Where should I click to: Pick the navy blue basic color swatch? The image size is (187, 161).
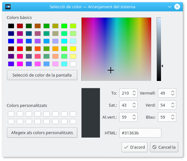click(11, 34)
